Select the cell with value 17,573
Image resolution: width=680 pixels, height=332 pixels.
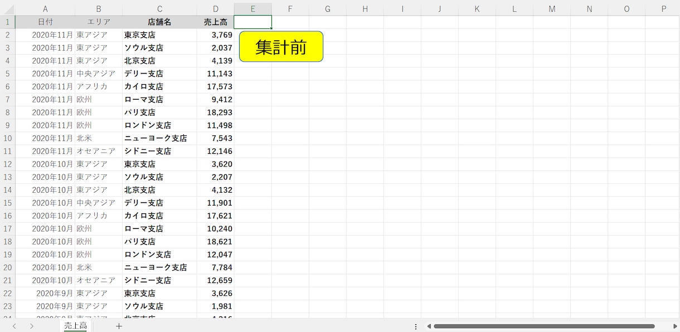(215, 87)
